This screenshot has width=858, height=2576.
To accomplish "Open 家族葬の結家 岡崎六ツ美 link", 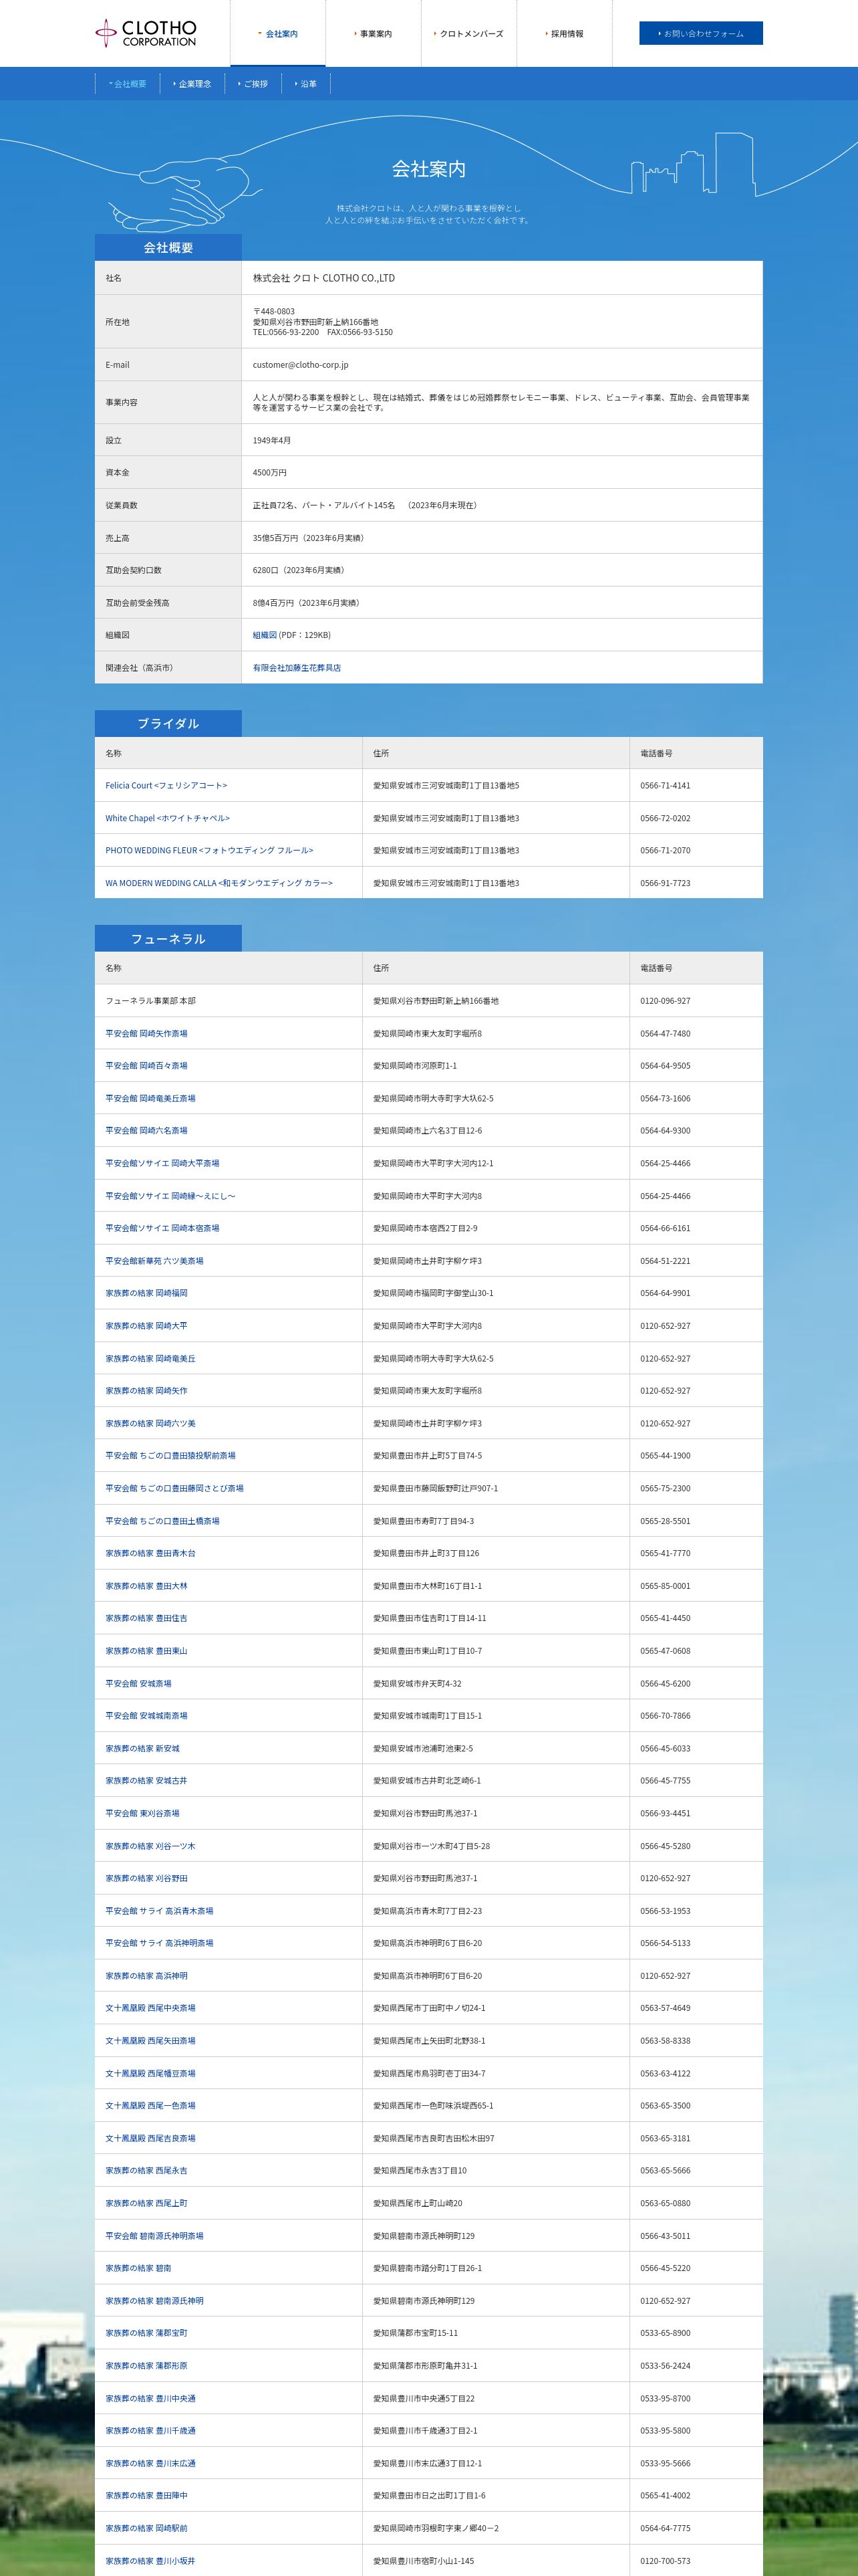I will [x=151, y=1424].
